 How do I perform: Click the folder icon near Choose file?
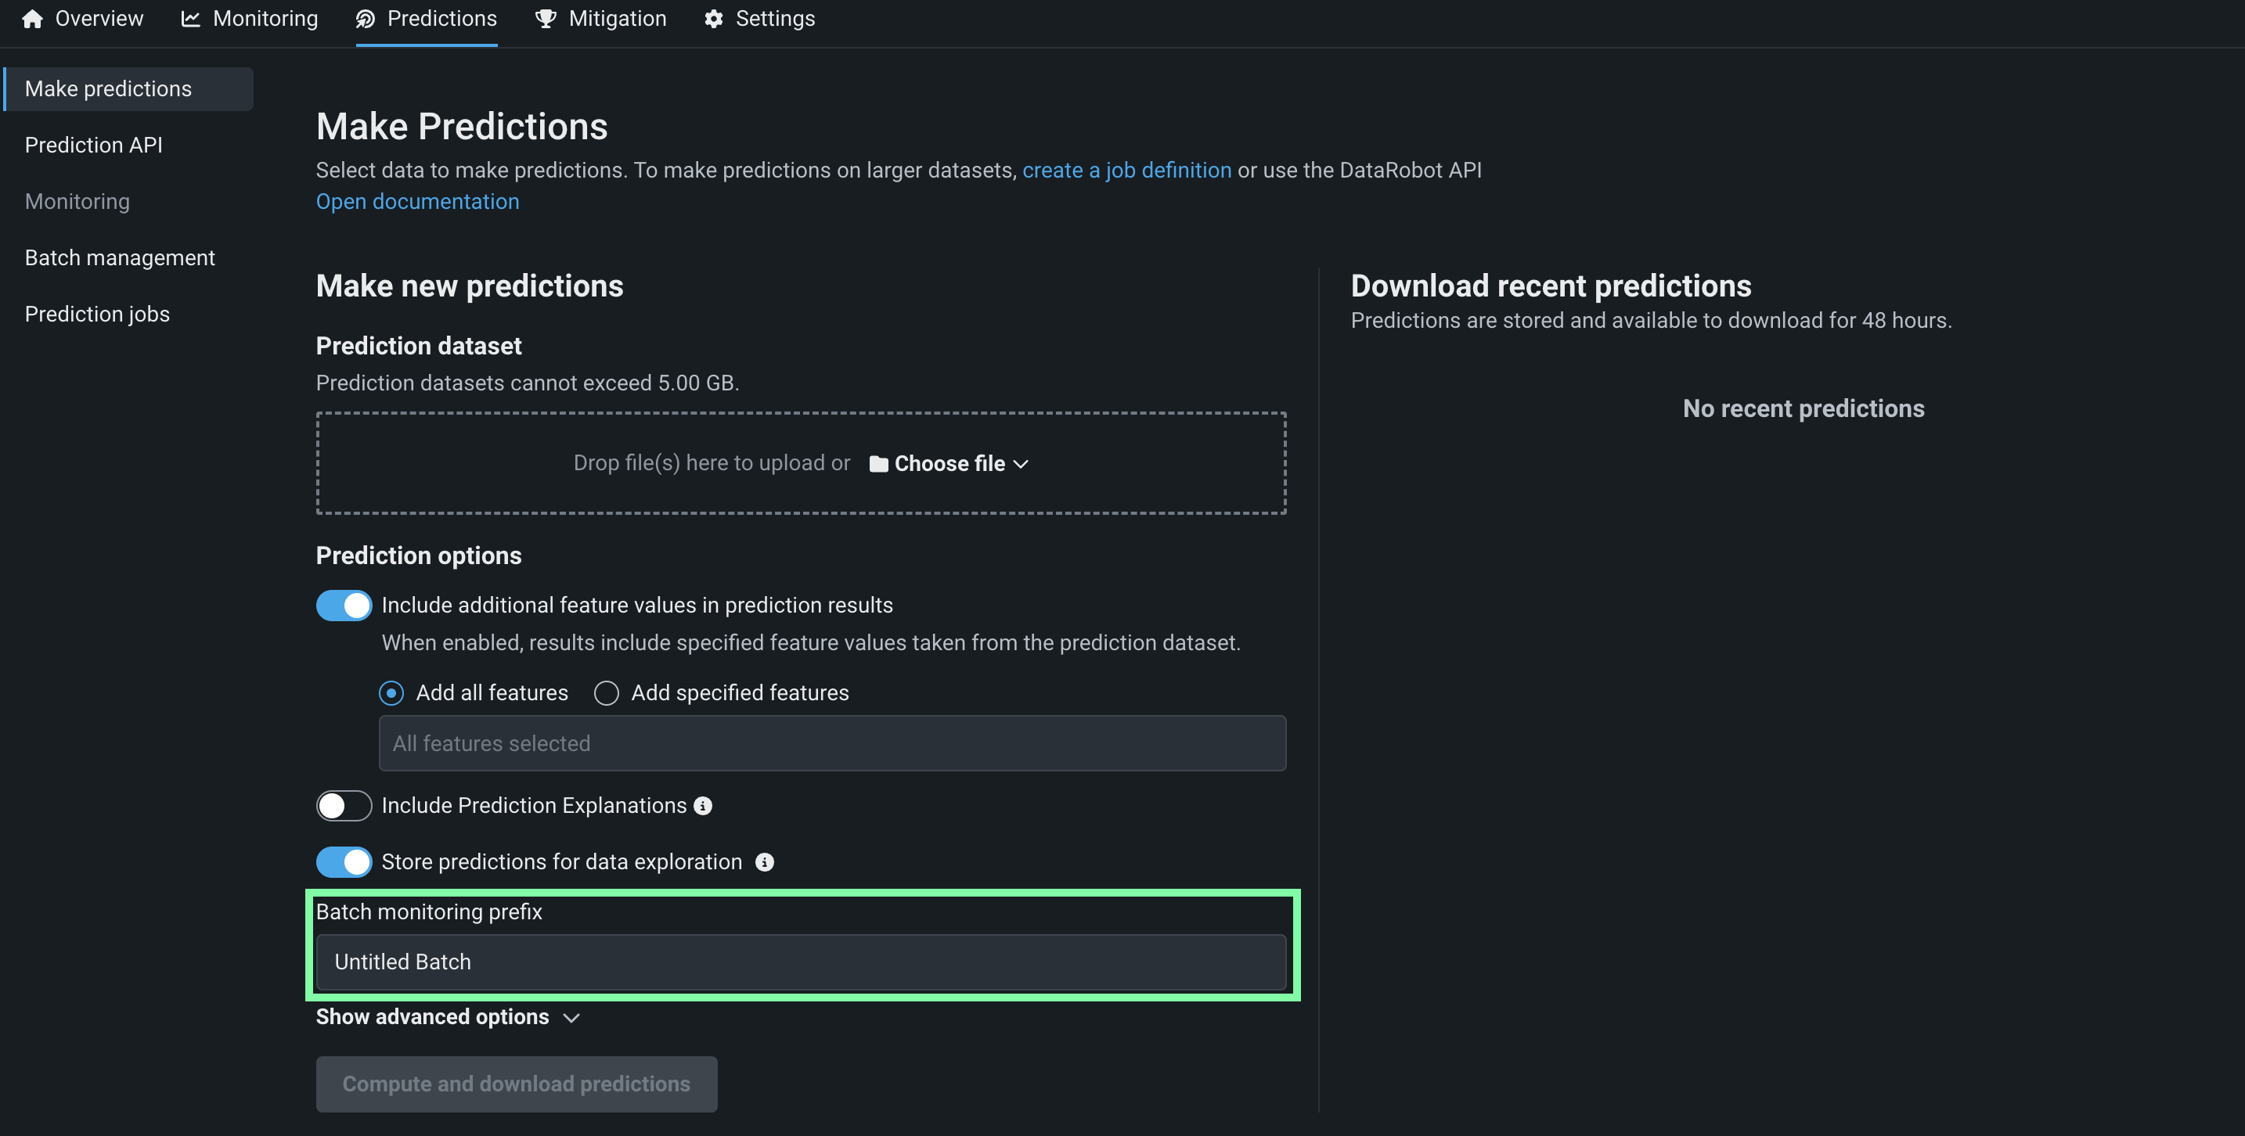click(x=878, y=463)
